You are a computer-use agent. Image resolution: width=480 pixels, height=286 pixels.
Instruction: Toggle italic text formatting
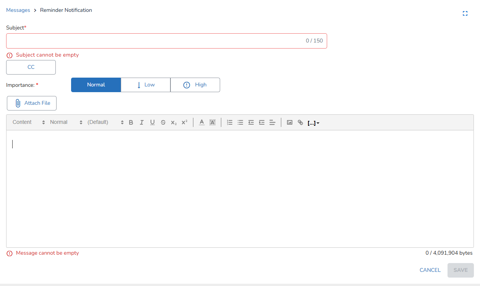click(142, 122)
